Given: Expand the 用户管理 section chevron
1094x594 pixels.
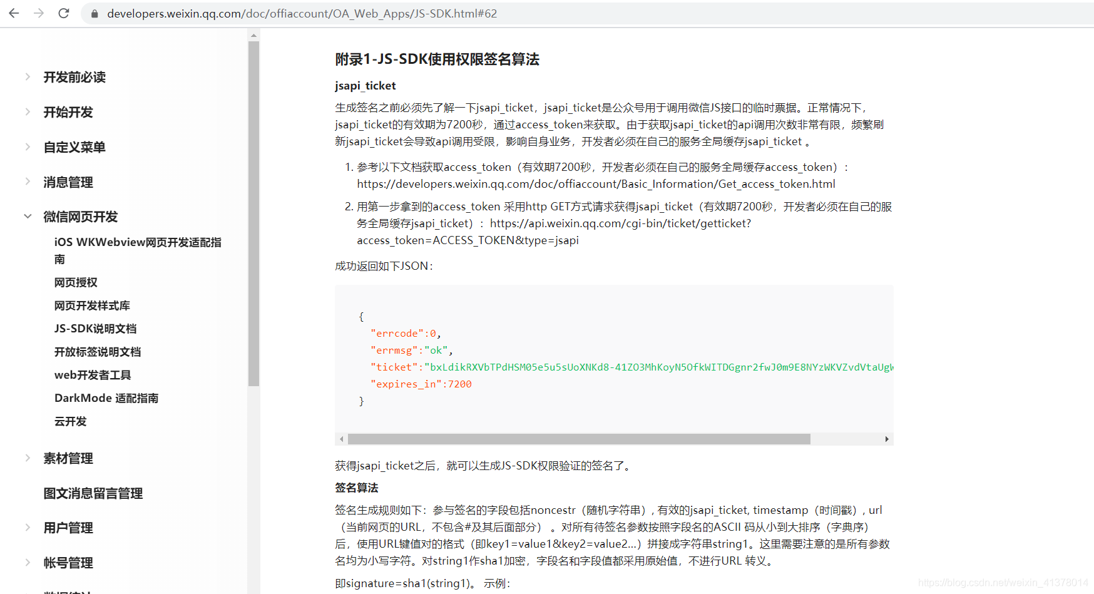Looking at the screenshot, I should click(x=28, y=527).
